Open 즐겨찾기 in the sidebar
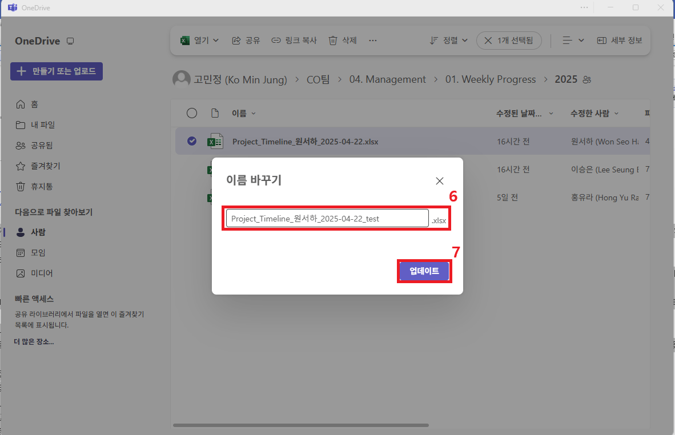This screenshot has width=675, height=435. pos(38,166)
